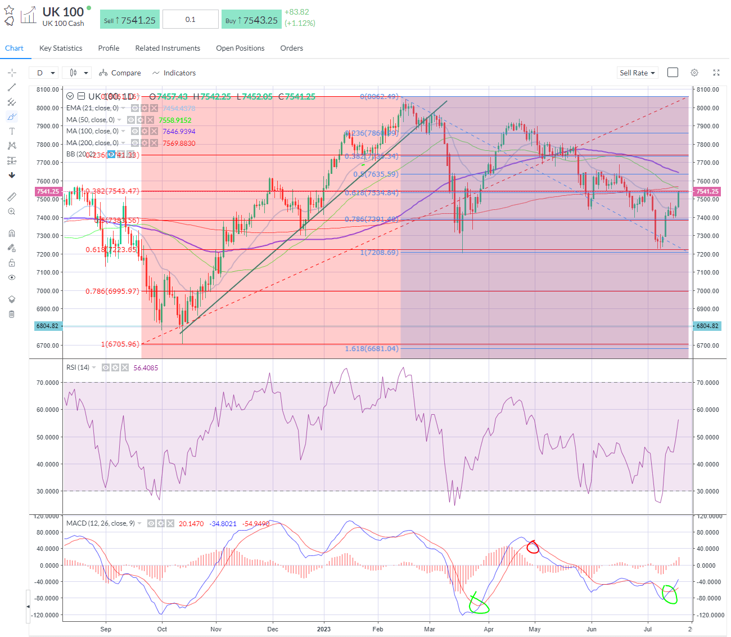Hide the EMA 21 indicator eye icon
Viewport: 731px width, 637px height.
click(135, 108)
